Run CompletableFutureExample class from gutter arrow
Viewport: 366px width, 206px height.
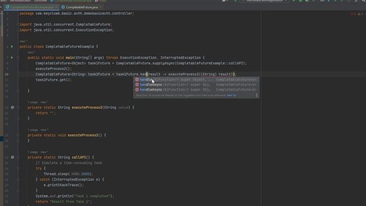coord(12,47)
